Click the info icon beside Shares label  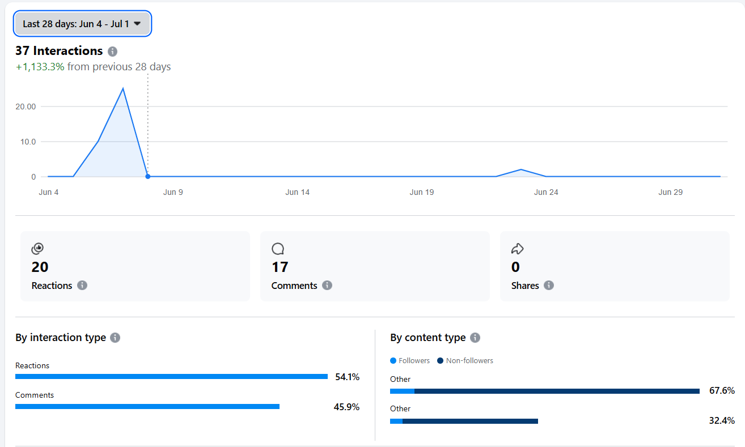549,285
